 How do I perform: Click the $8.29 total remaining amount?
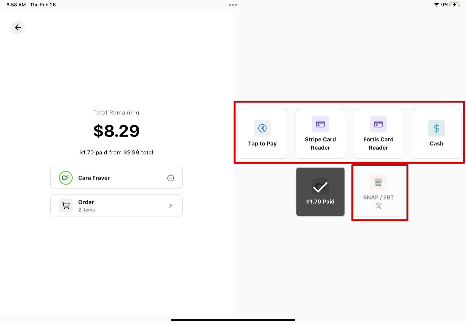116,131
